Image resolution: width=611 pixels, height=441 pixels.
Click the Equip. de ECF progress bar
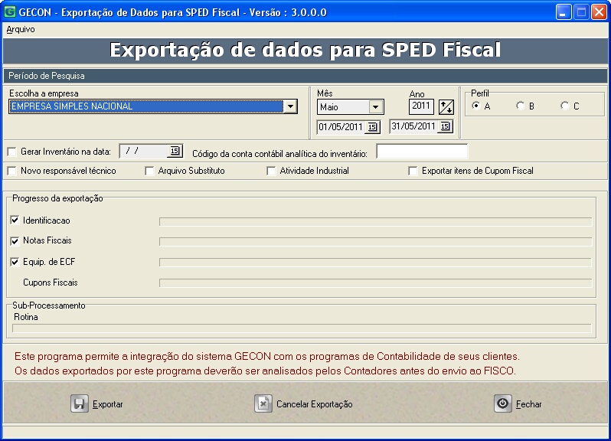coord(376,263)
